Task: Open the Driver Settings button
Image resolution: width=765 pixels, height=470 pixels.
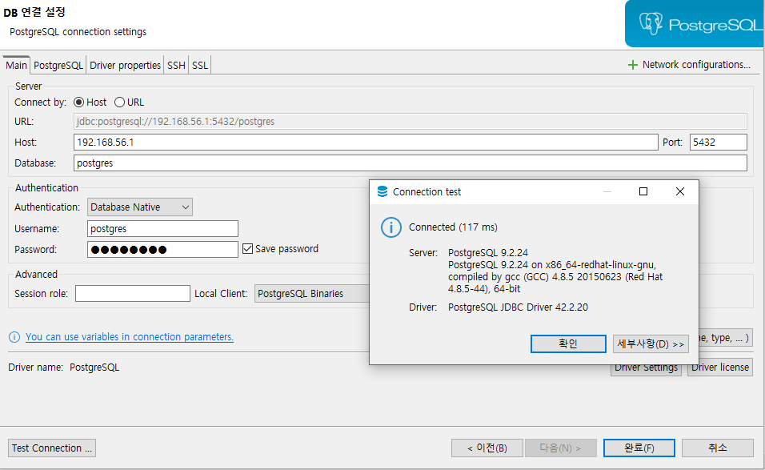Action: tap(646, 369)
